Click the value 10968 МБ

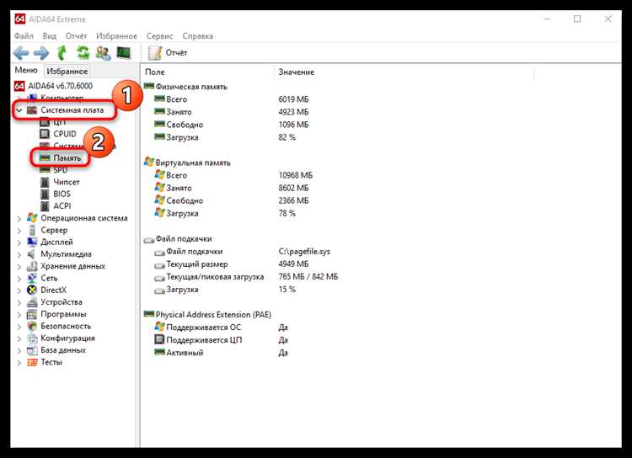tap(296, 175)
